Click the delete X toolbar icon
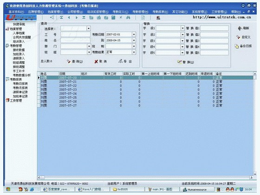The height and width of the screenshot is (195, 260). click(121, 18)
